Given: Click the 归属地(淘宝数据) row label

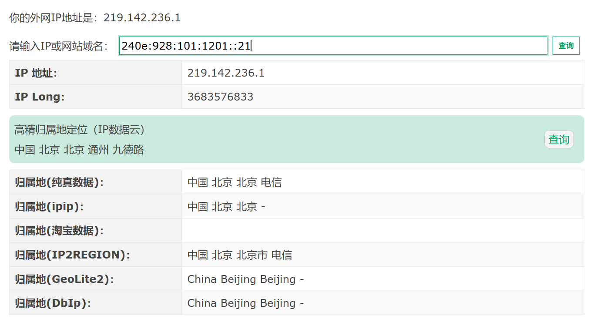Looking at the screenshot, I should (60, 231).
